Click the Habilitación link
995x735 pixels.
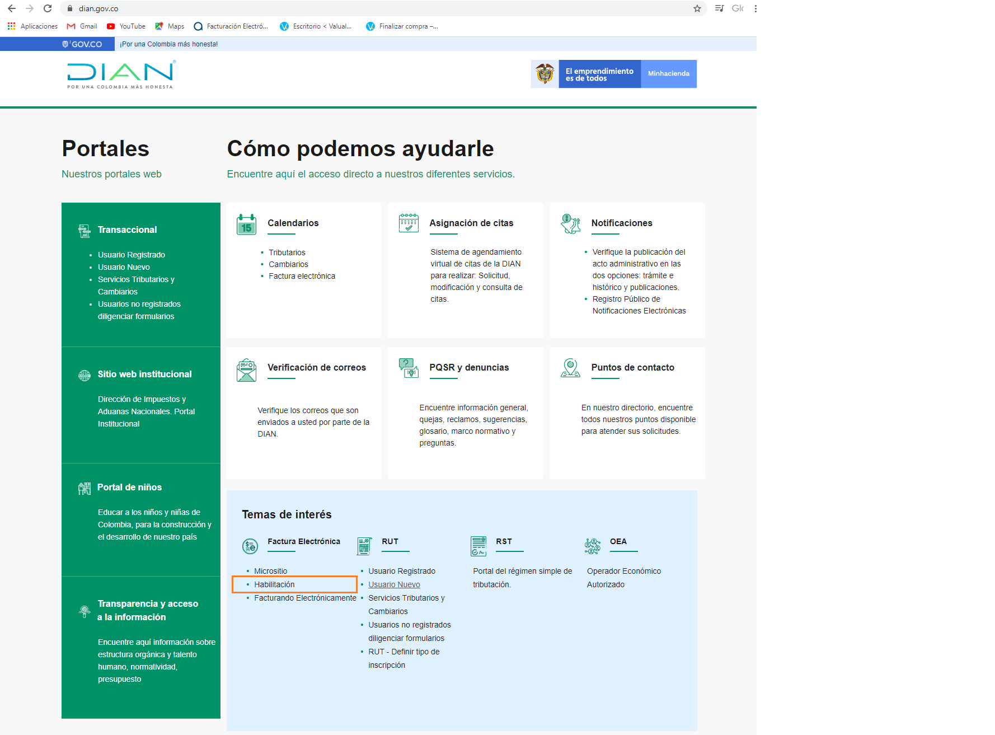point(274,584)
